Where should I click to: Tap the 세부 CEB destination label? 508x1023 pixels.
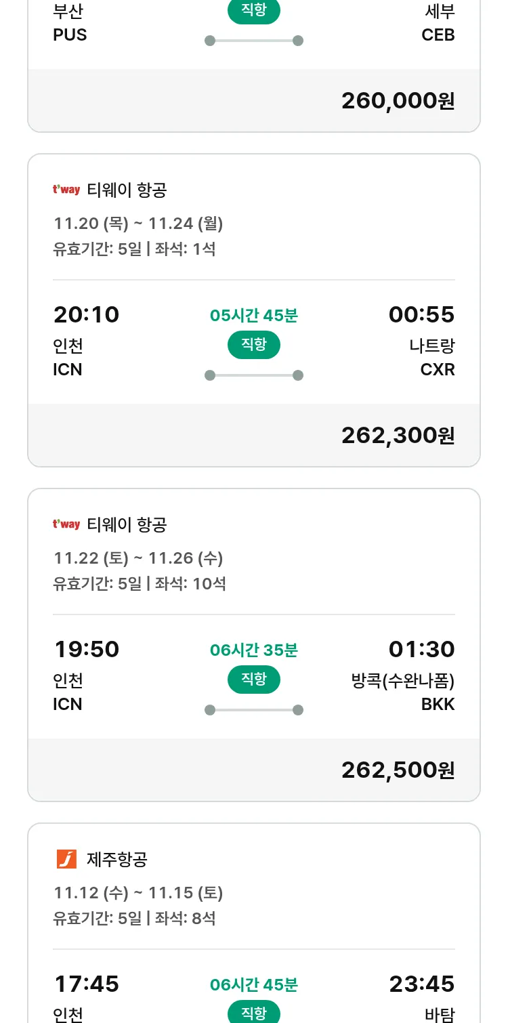tap(438, 23)
